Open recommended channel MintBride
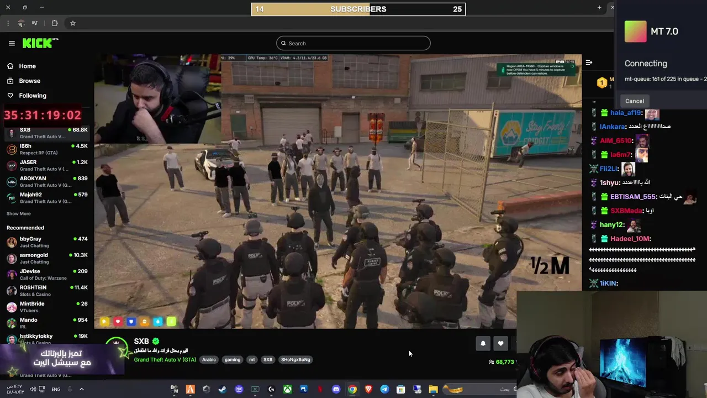 click(x=47, y=306)
